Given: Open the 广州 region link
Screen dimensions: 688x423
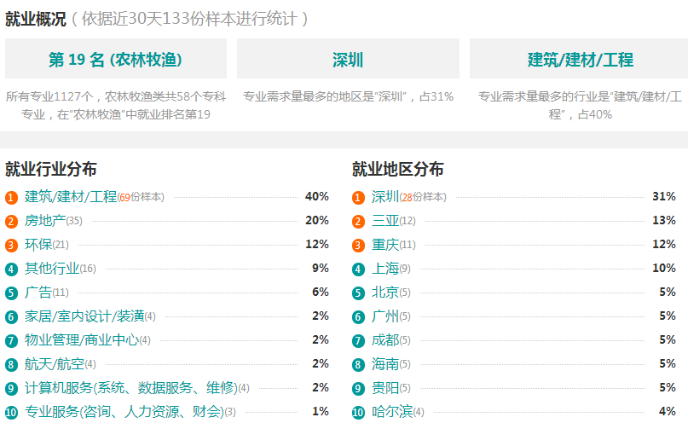Looking at the screenshot, I should pos(385,316).
